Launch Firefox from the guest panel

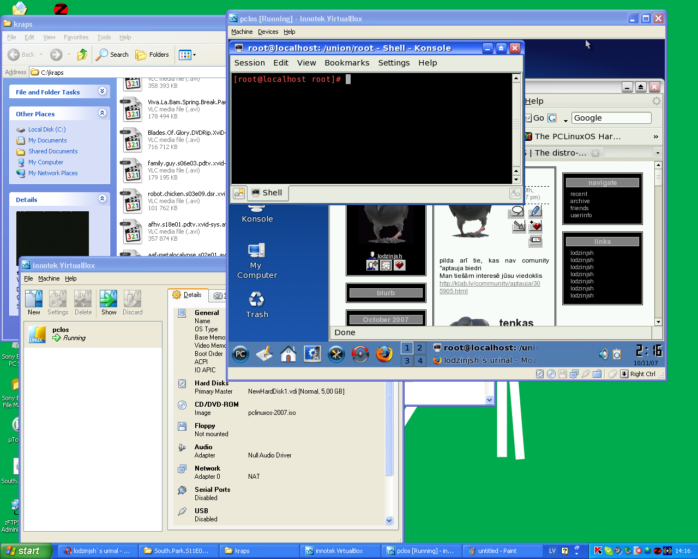384,354
